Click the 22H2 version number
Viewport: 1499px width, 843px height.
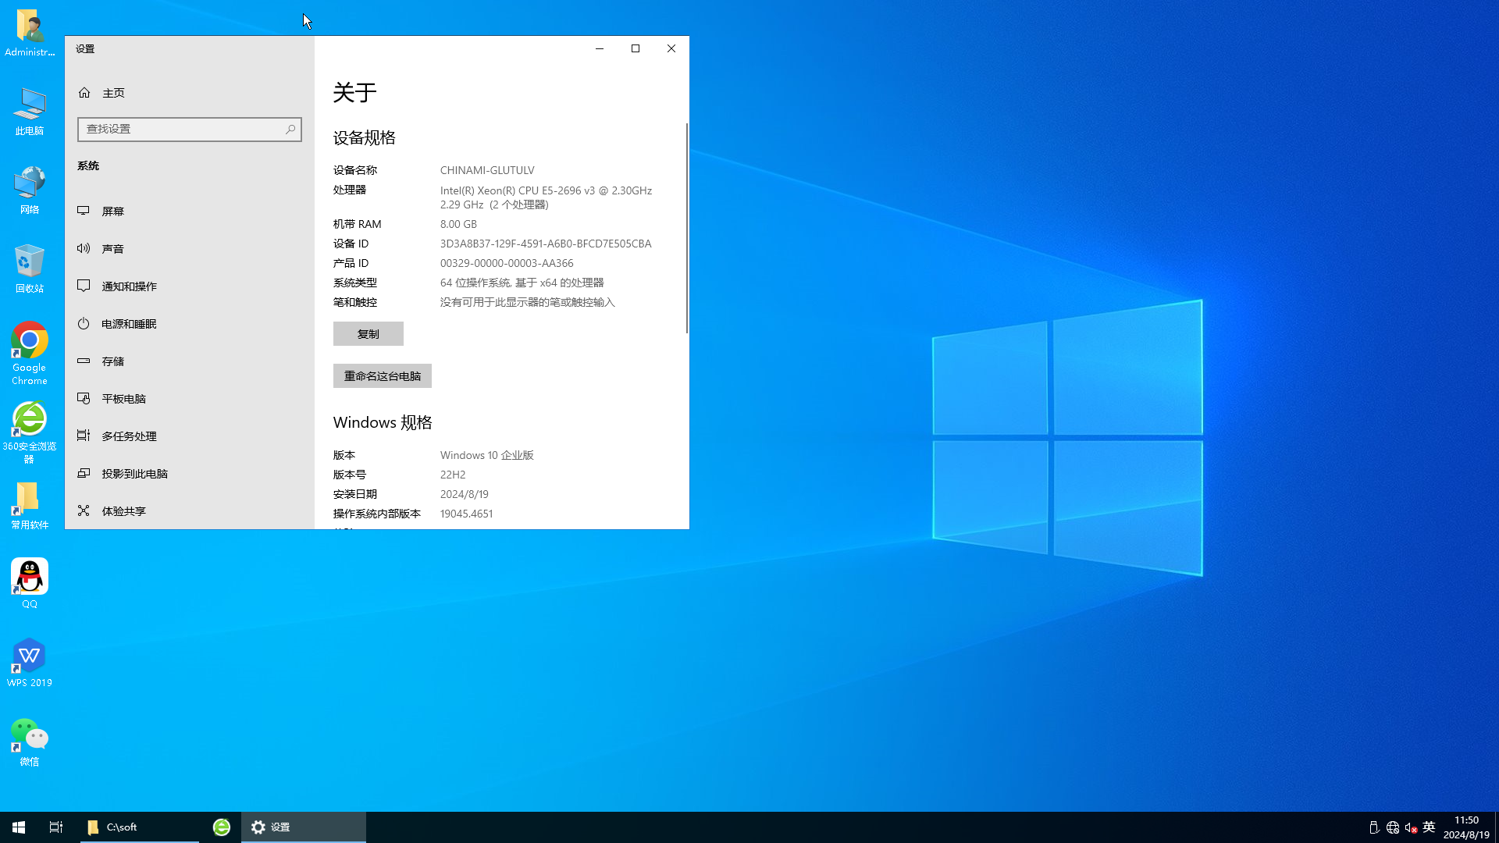click(453, 475)
